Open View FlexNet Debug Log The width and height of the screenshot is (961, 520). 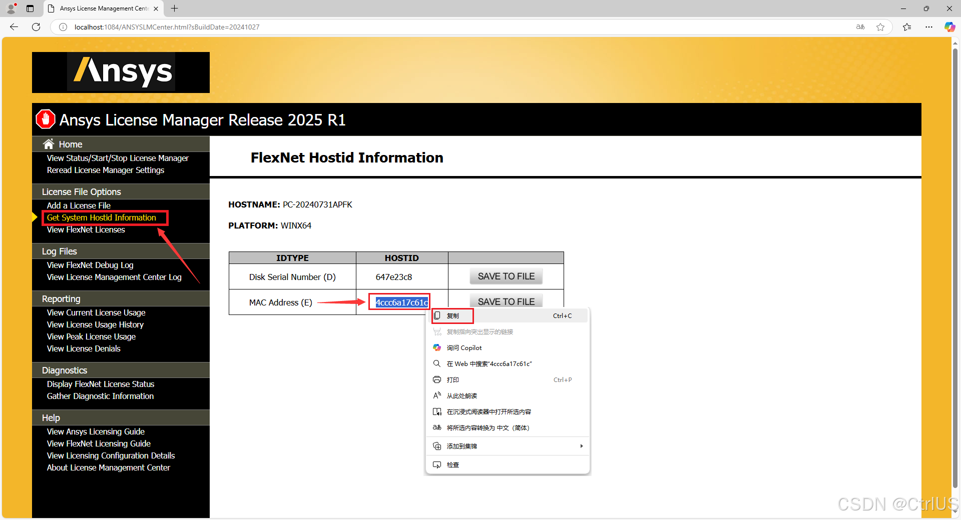coord(90,265)
